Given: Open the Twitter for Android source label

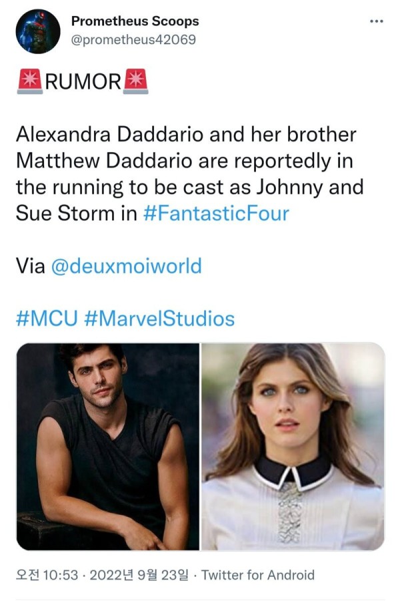Looking at the screenshot, I should click(x=258, y=575).
